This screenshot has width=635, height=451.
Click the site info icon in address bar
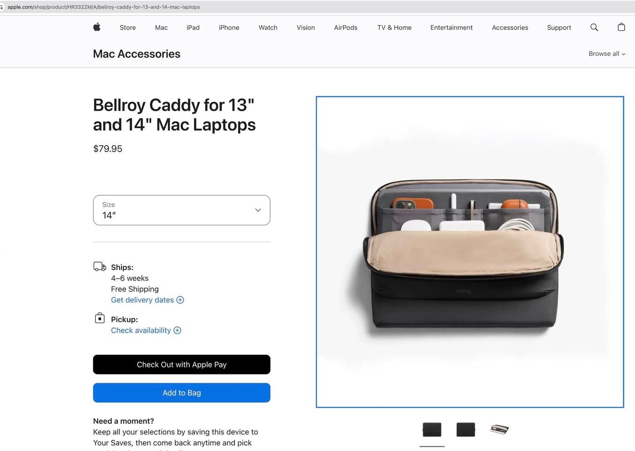2,7
